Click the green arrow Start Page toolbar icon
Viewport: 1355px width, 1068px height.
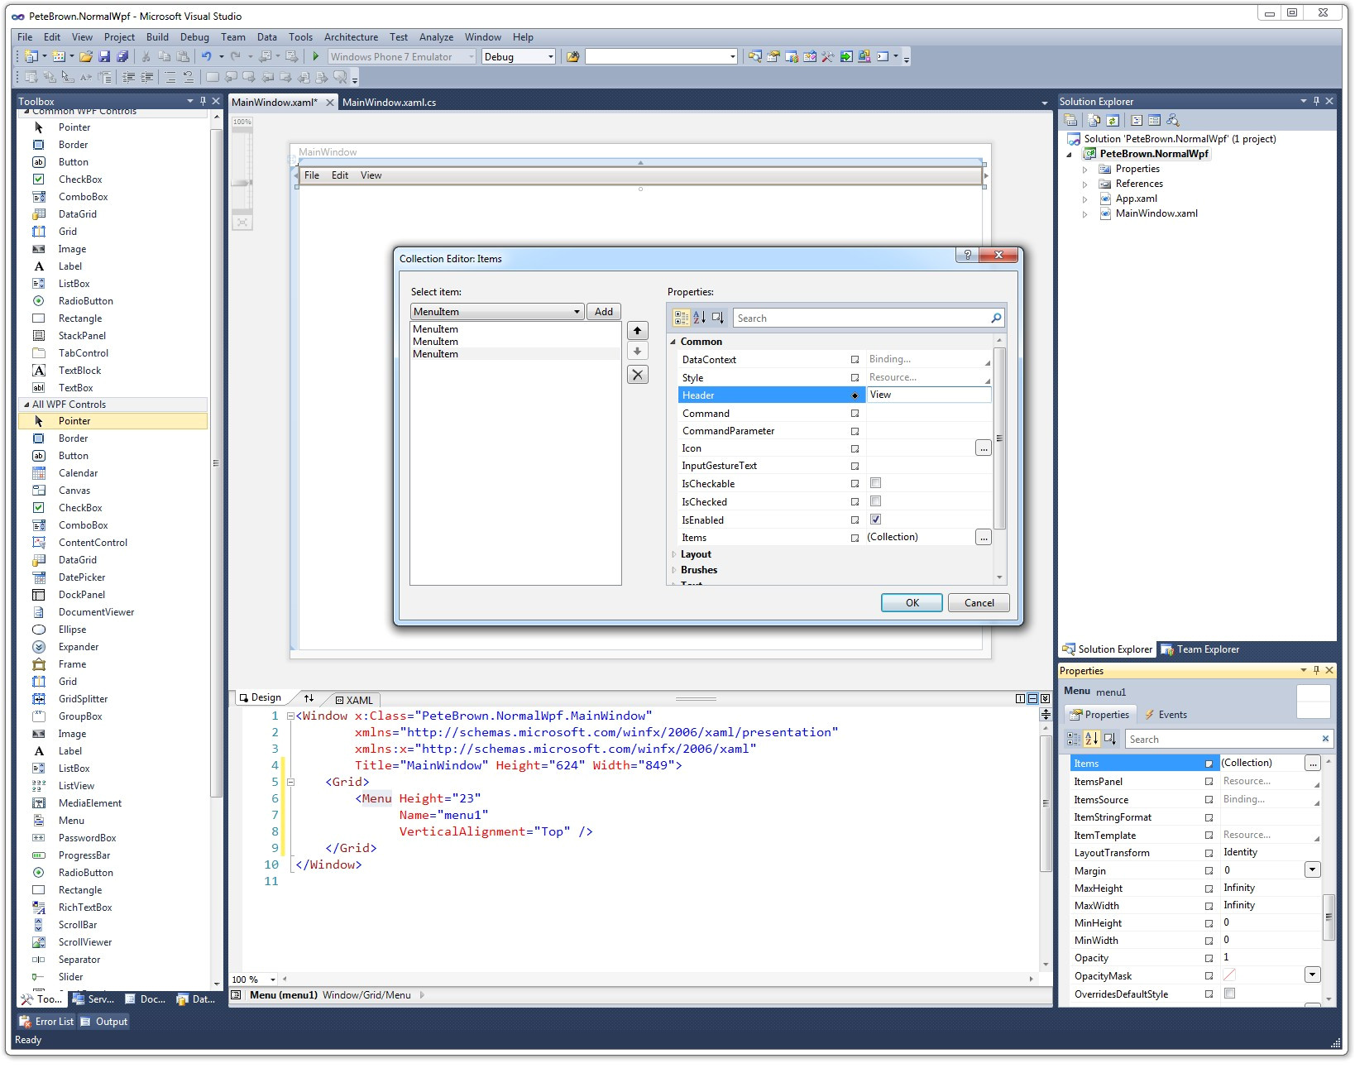click(845, 56)
